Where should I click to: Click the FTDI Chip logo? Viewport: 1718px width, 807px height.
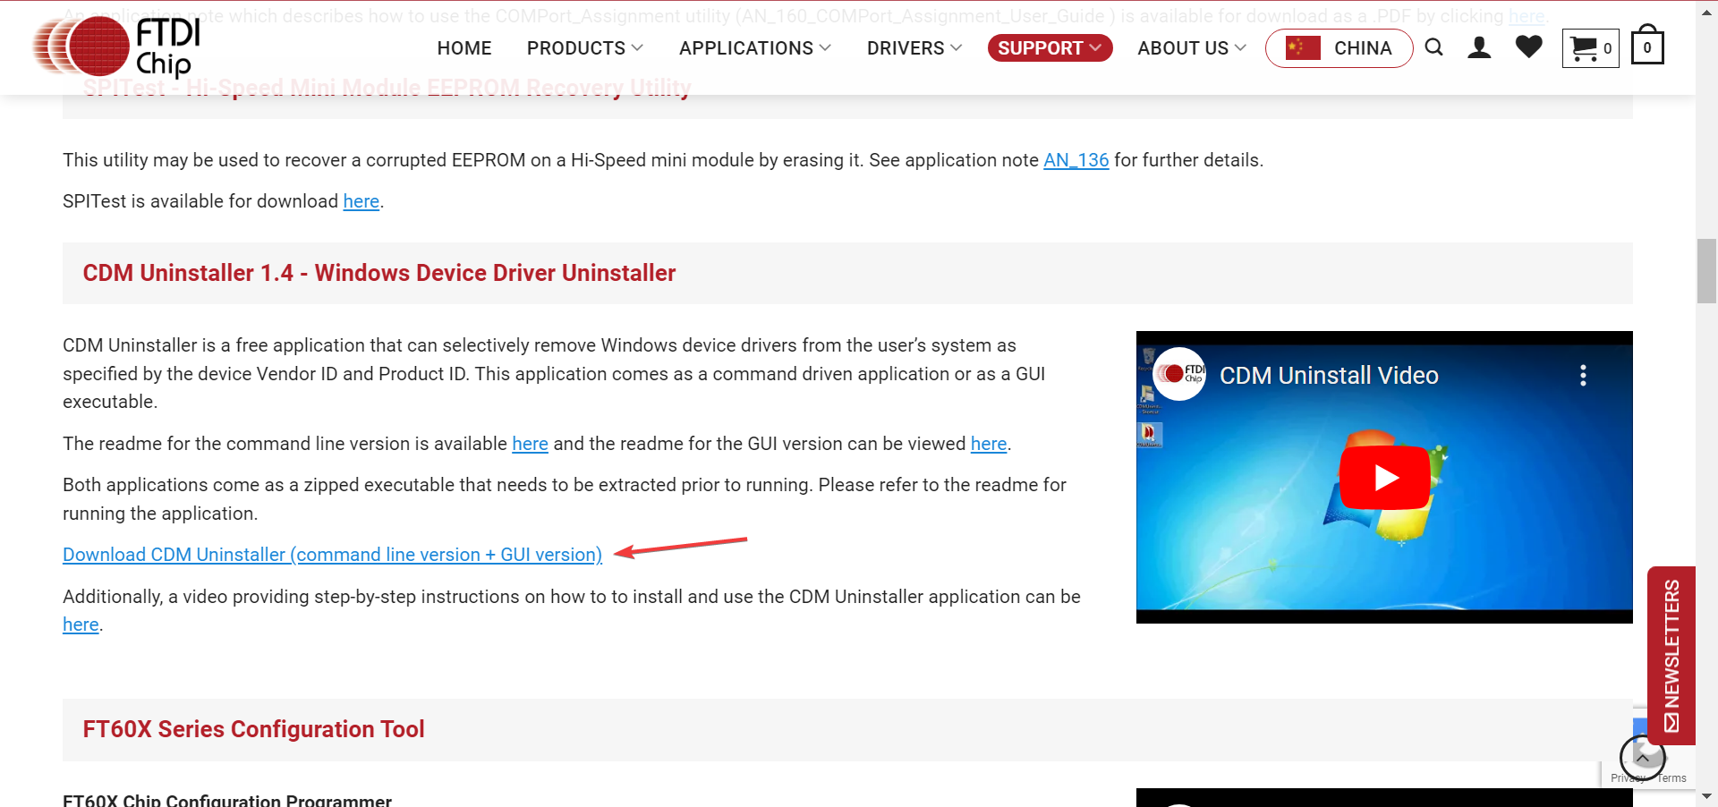(x=115, y=47)
